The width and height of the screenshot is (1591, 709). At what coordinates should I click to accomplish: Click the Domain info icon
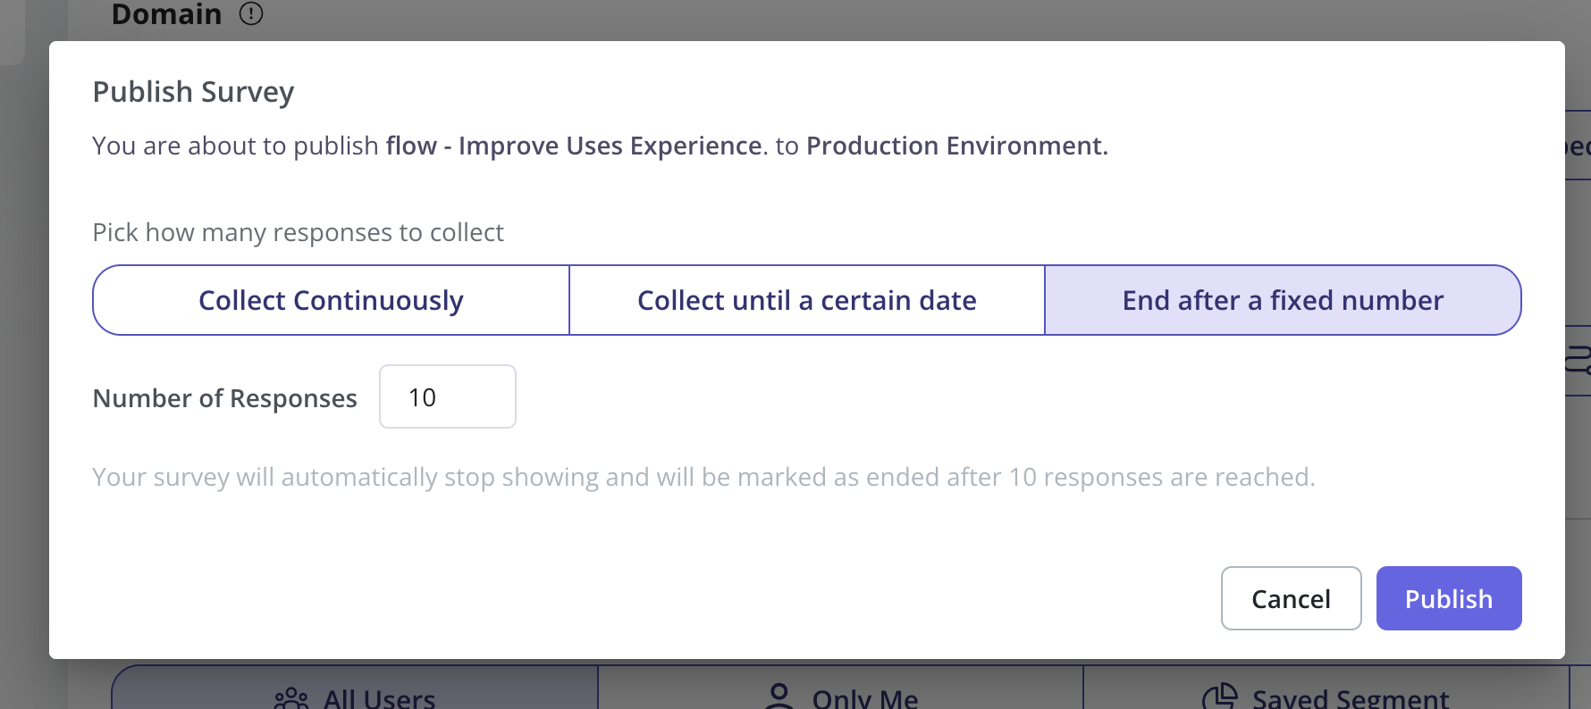tap(251, 13)
